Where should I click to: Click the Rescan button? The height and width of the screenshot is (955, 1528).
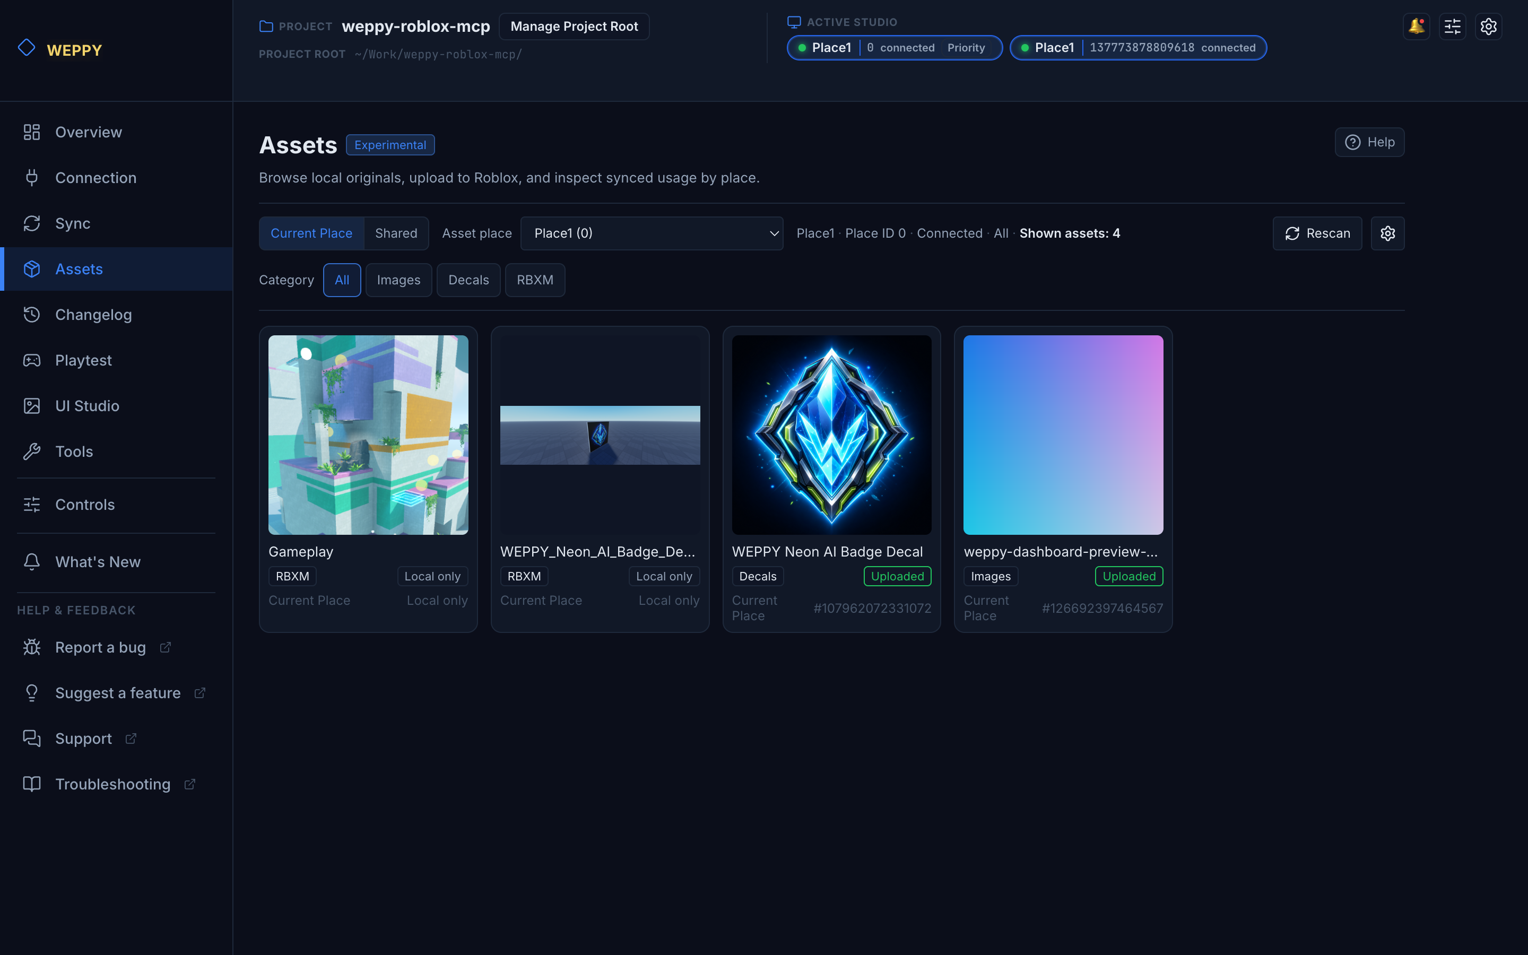1317,233
